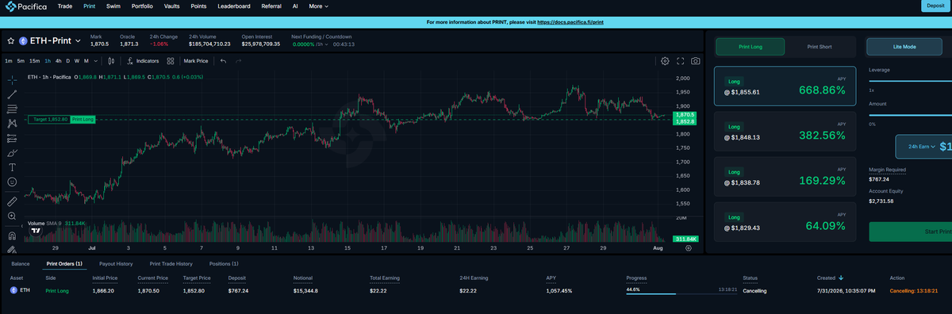This screenshot has width=952, height=314.
Task: Undo the last chart action
Action: pos(224,60)
